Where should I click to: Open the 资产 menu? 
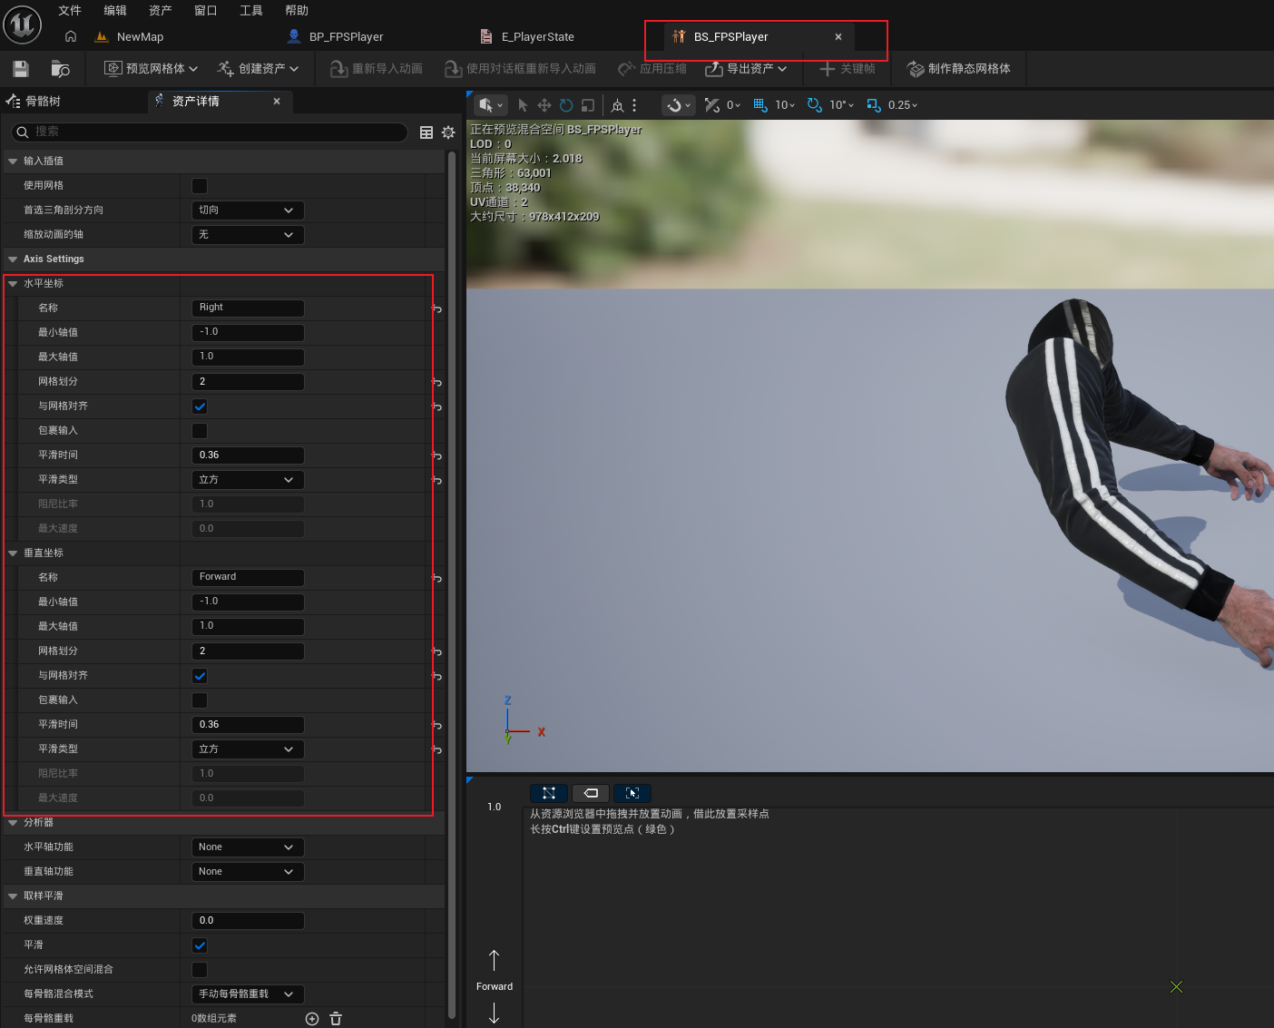[161, 11]
